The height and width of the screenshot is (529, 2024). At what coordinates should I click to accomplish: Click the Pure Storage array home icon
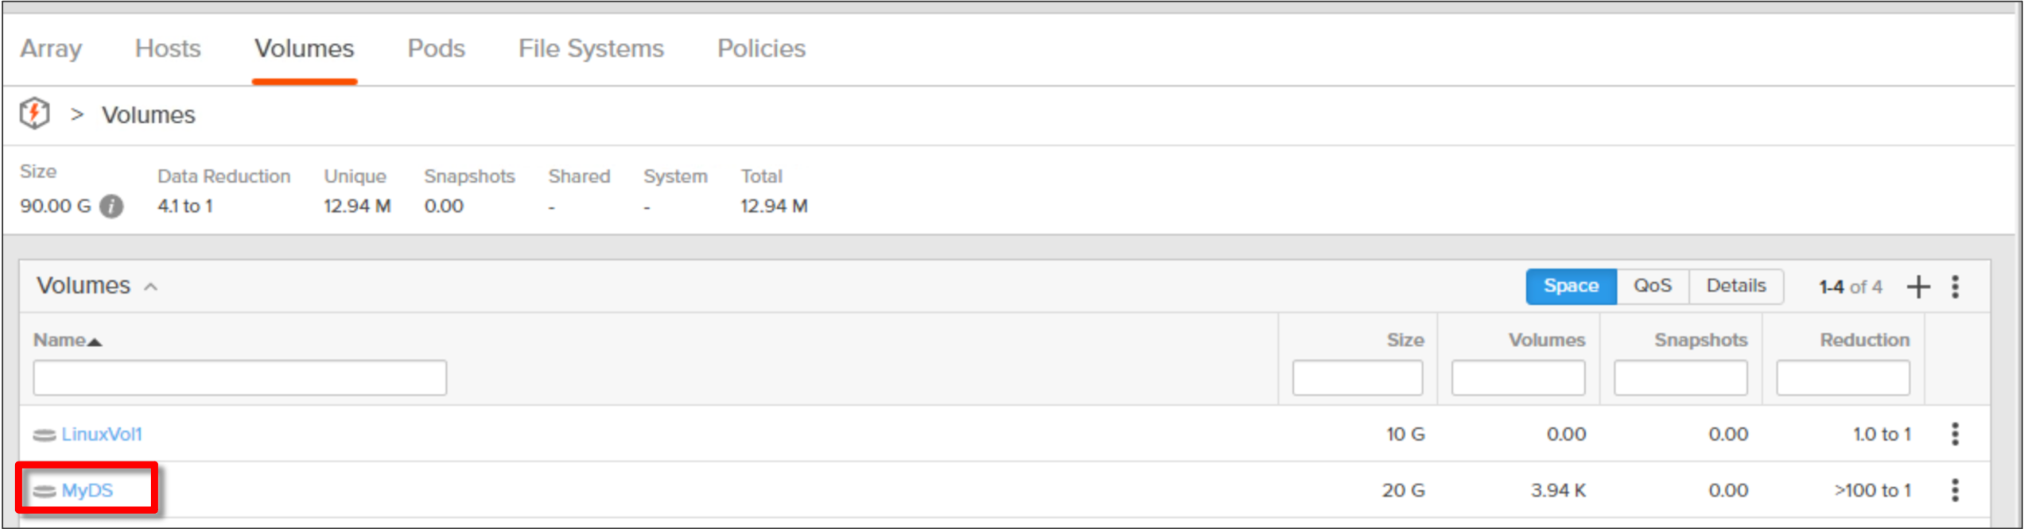[x=35, y=114]
